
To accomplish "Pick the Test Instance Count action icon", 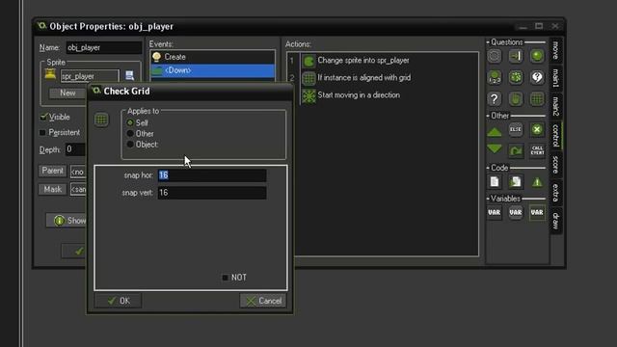I will coord(495,77).
